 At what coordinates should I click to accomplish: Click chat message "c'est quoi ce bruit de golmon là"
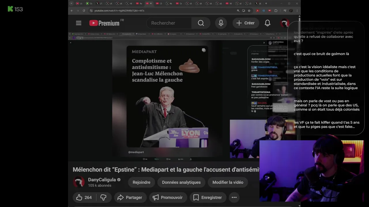321,54
